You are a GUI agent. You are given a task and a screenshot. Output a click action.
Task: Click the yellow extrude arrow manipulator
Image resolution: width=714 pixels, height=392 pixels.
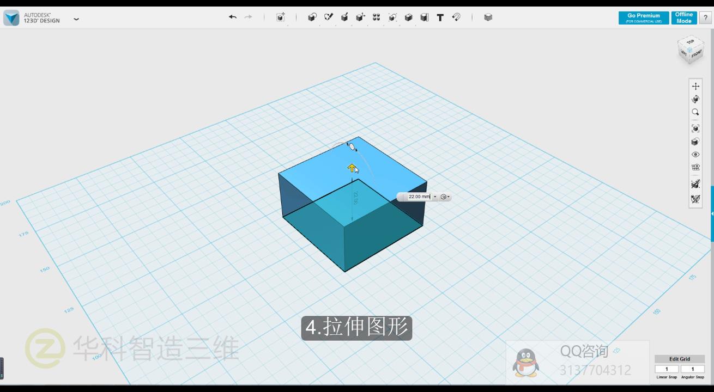(352, 168)
